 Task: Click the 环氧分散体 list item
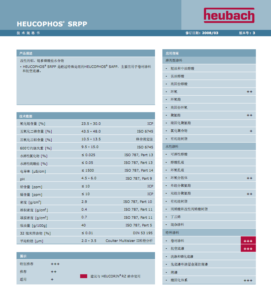179,178
